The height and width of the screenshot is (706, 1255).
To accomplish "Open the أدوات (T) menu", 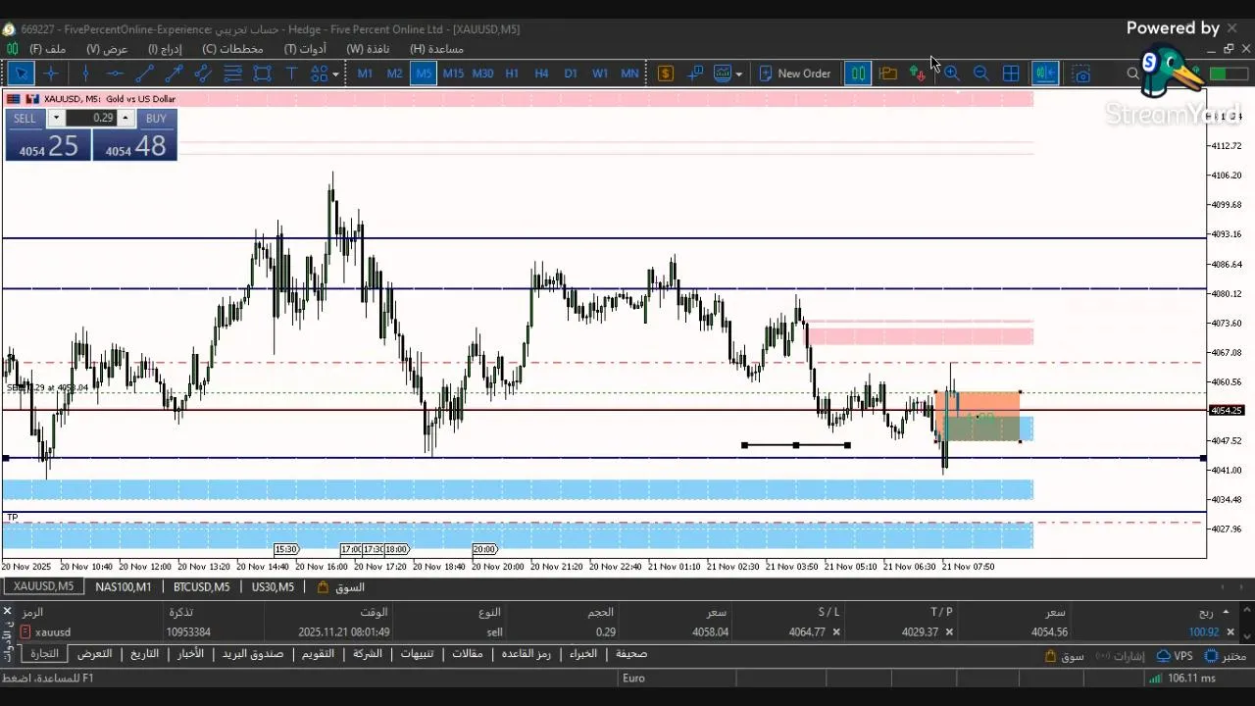I will click(305, 49).
